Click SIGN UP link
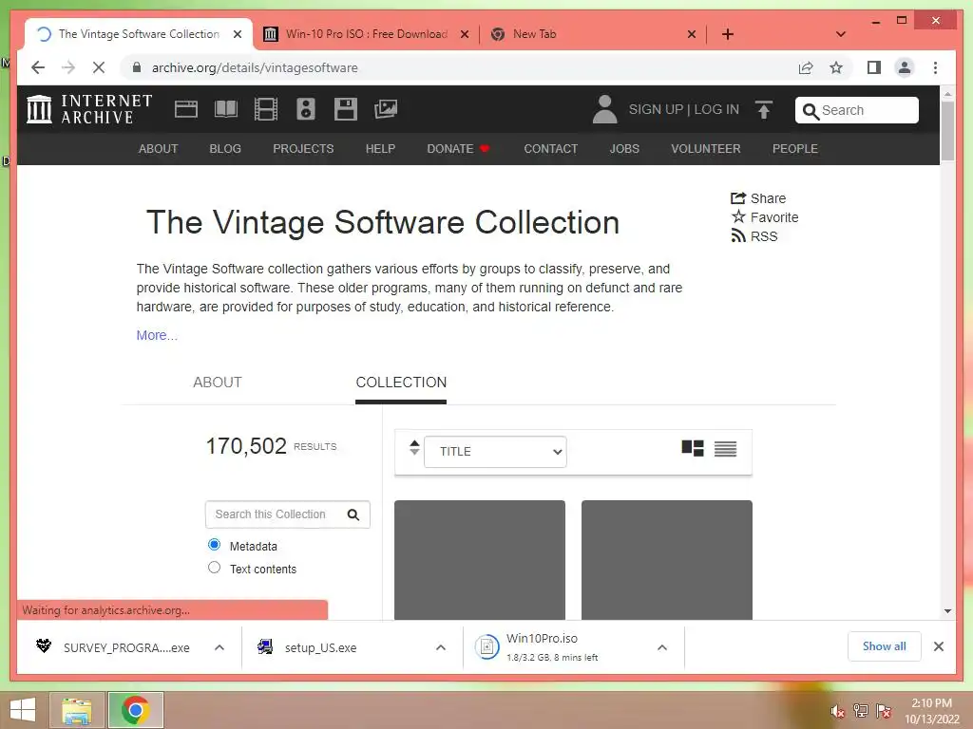The image size is (973, 729). [656, 110]
